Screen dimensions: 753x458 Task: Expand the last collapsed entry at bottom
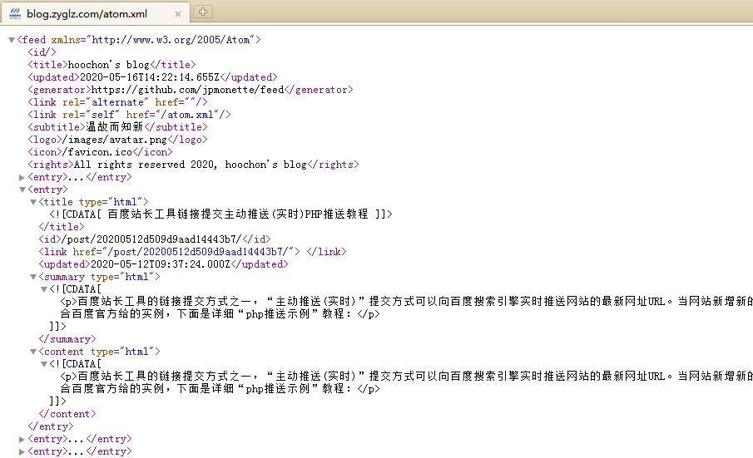point(22,451)
